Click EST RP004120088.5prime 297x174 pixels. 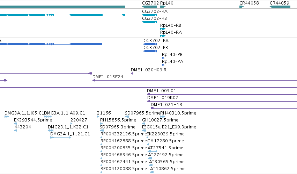click(x=101, y=173)
